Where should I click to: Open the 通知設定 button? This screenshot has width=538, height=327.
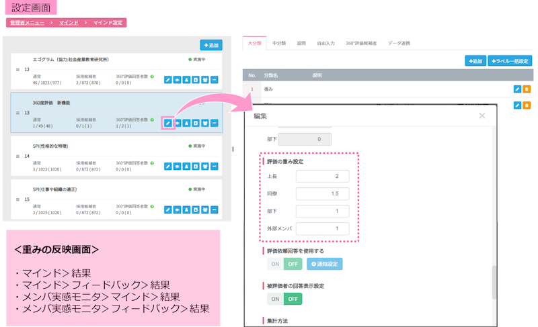pos(325,264)
